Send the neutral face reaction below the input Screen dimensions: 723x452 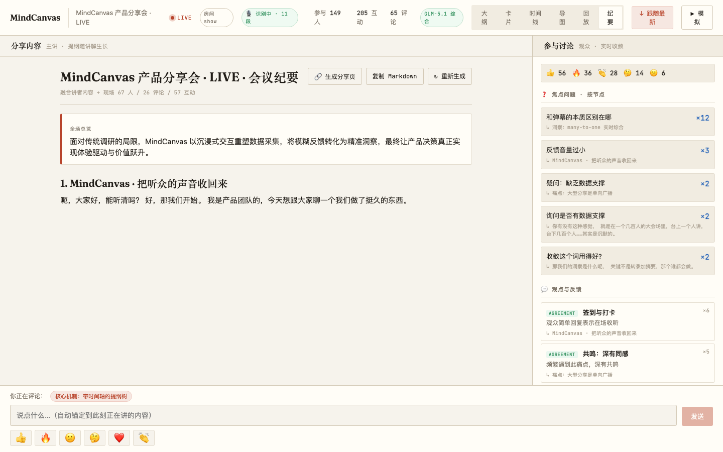click(x=70, y=438)
